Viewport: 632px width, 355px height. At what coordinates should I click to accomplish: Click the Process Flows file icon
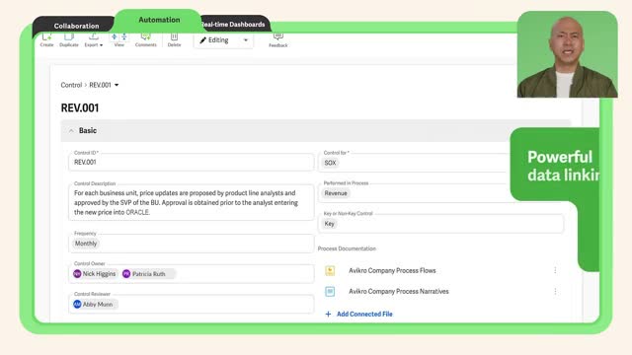coord(330,270)
